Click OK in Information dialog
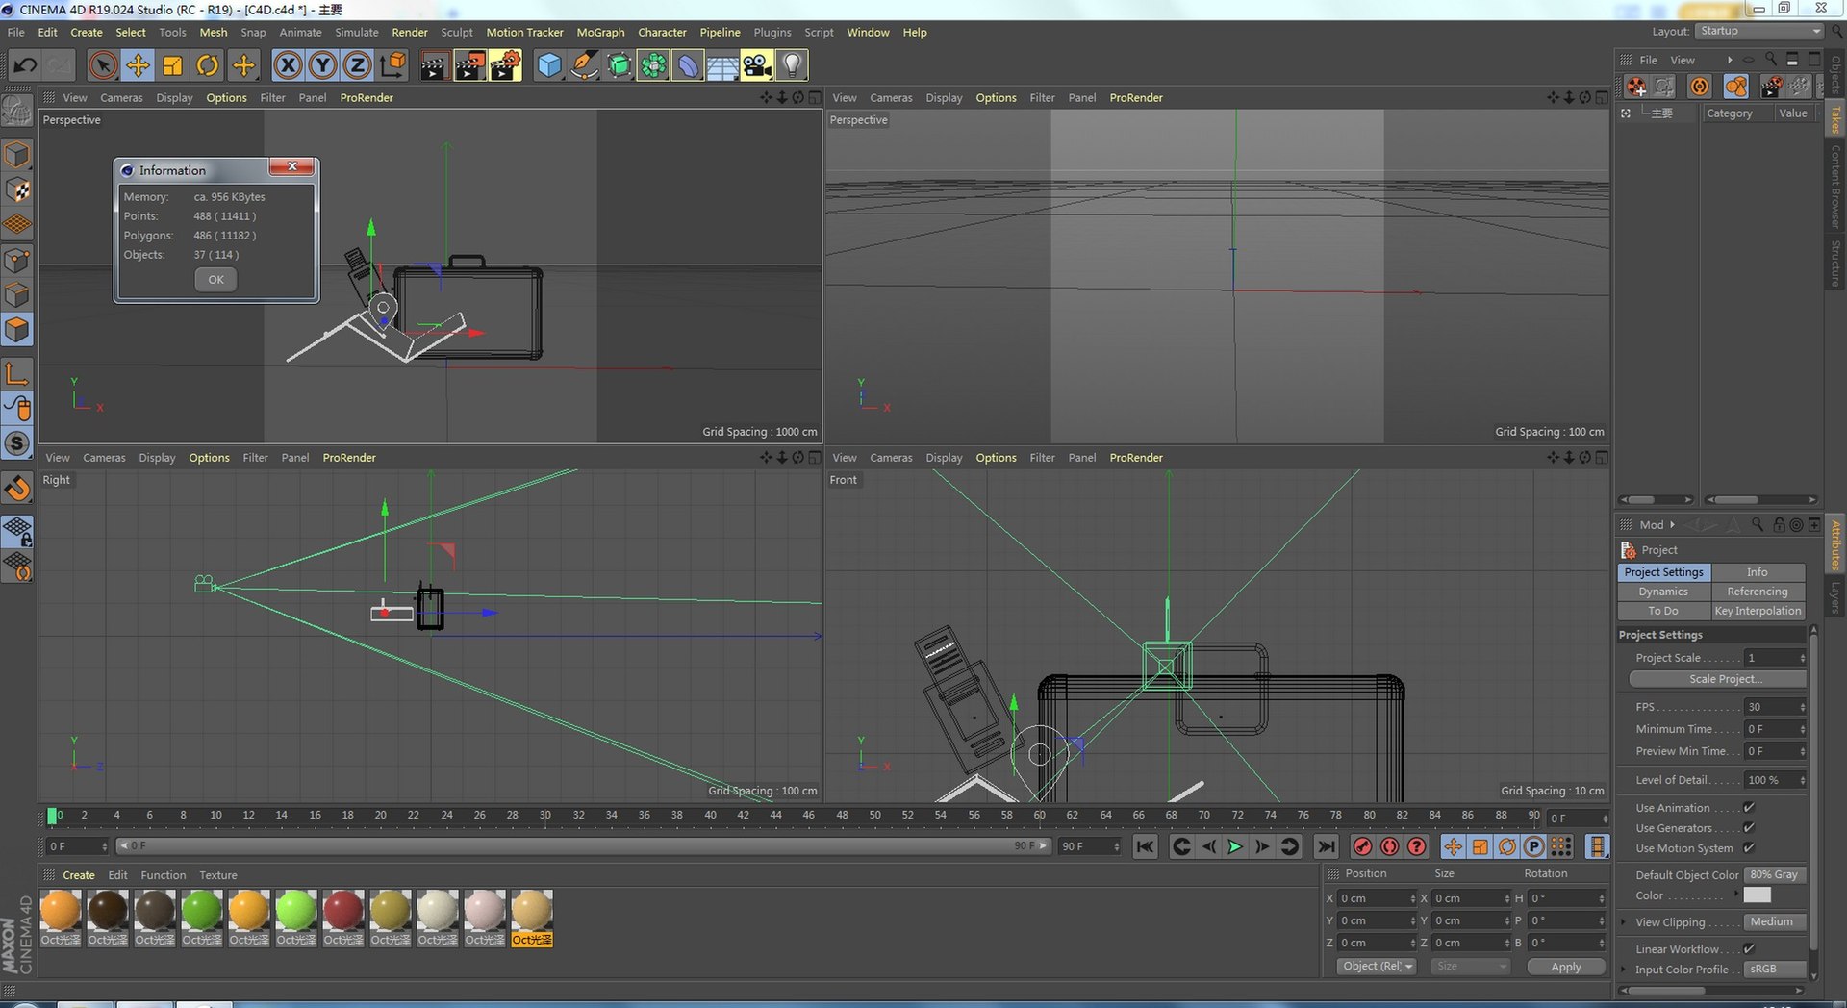 click(215, 280)
